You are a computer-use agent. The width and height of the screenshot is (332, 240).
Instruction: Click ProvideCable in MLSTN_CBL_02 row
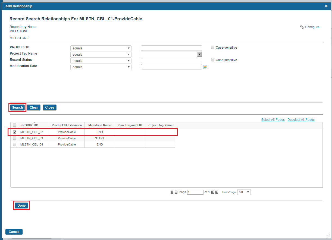coord(67,132)
